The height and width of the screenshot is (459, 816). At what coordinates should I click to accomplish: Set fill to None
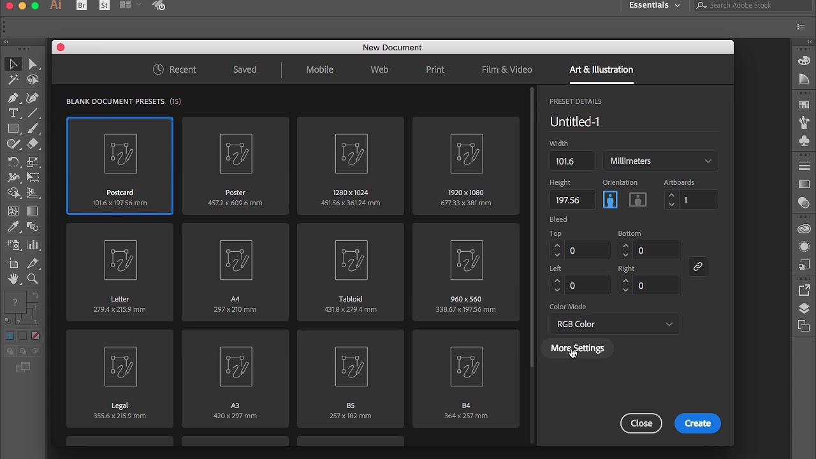35,336
